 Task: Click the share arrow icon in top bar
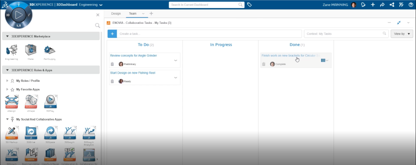382,5
